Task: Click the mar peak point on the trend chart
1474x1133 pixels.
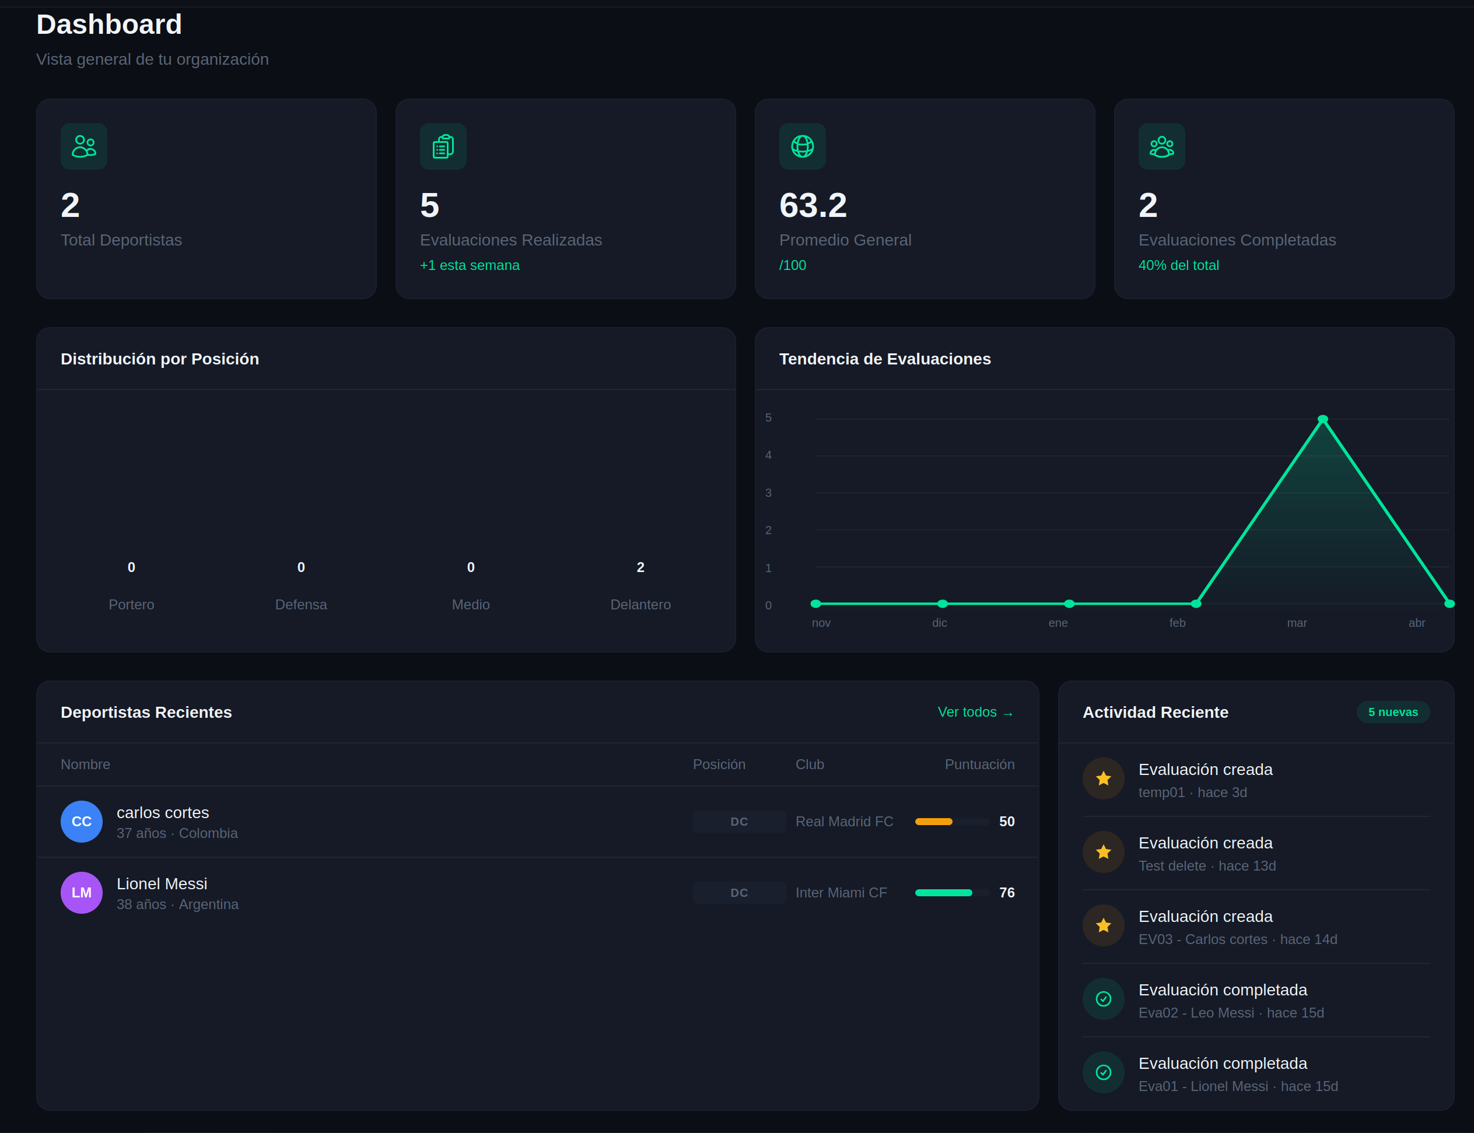Action: 1322,419
